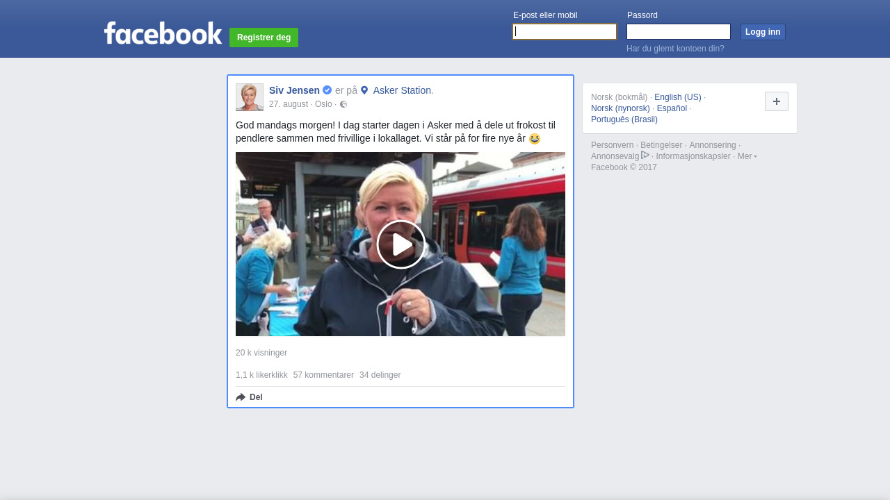Click the plus button to add languages
Image resolution: width=890 pixels, height=500 pixels.
tap(776, 101)
